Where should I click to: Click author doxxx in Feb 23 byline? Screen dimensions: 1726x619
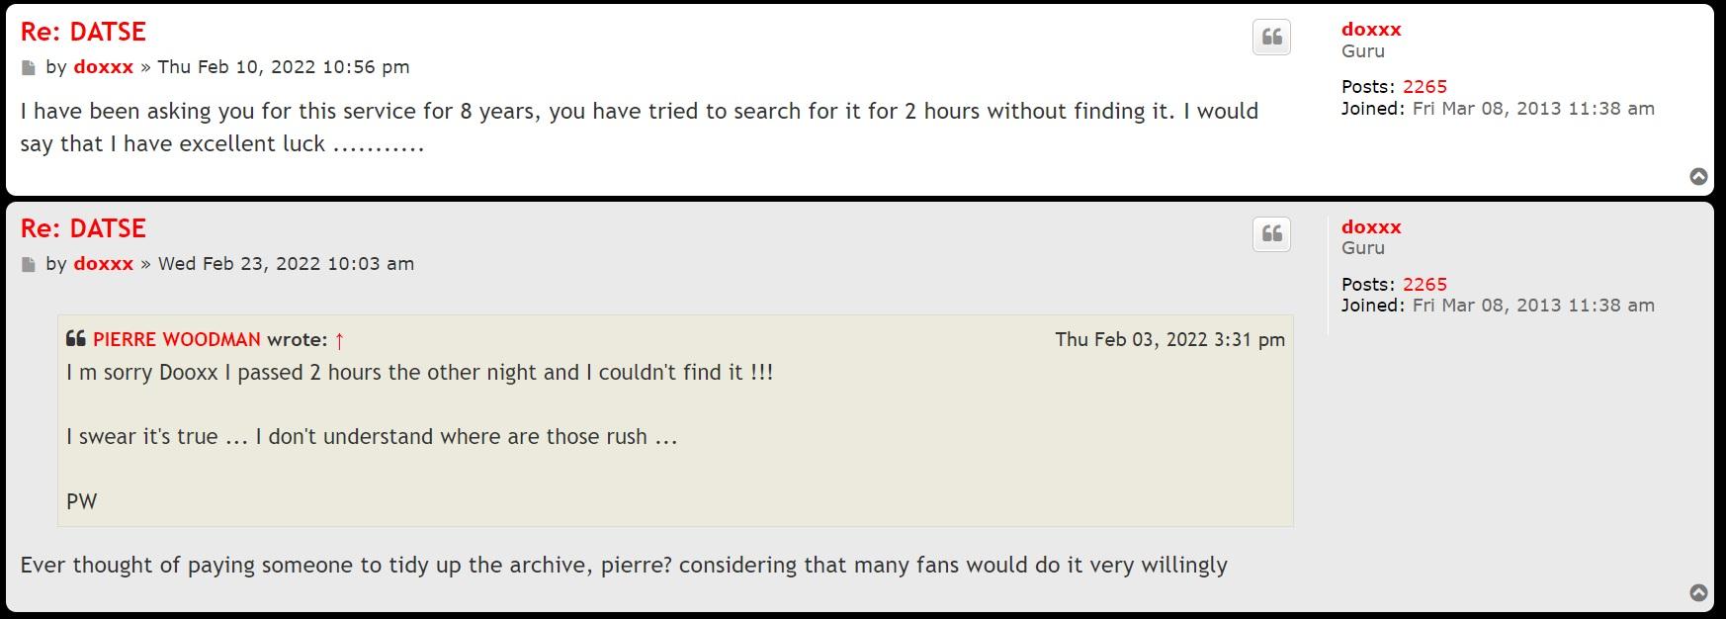coord(103,264)
